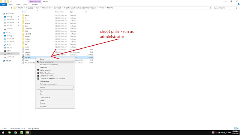Select the ReadMe folder
The width and height of the screenshot is (240, 135).
(27, 42)
